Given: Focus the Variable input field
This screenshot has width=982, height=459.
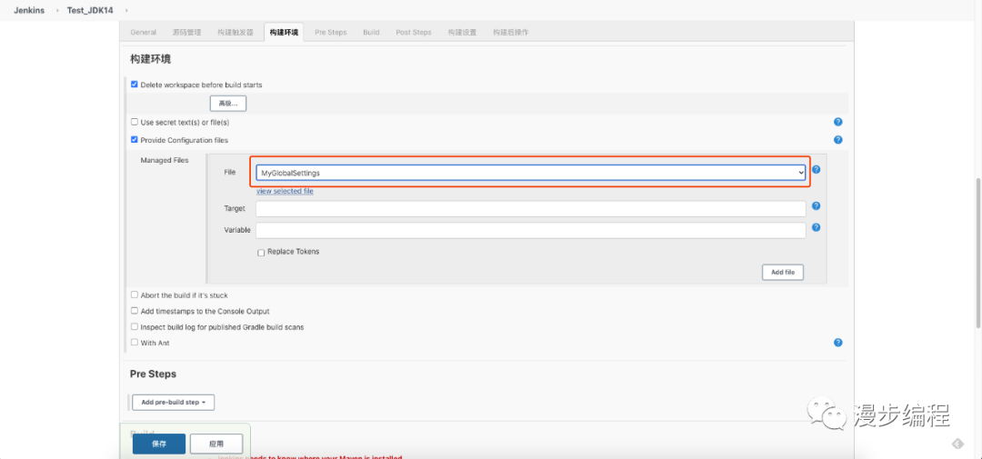Looking at the screenshot, I should click(x=530, y=231).
